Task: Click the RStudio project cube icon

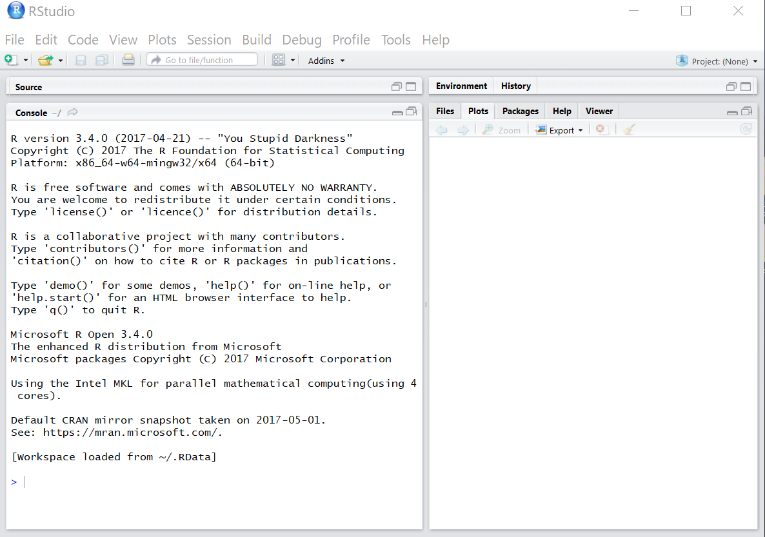Action: [x=682, y=61]
